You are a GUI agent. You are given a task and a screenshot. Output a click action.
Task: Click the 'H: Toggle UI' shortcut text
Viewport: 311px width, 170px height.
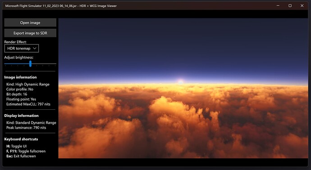point(17,146)
